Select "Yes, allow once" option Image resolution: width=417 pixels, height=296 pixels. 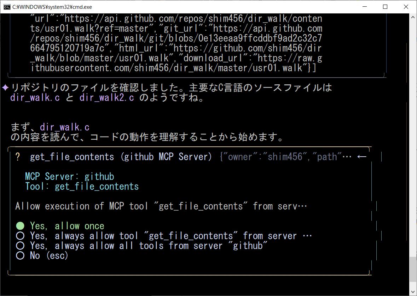[67, 226]
